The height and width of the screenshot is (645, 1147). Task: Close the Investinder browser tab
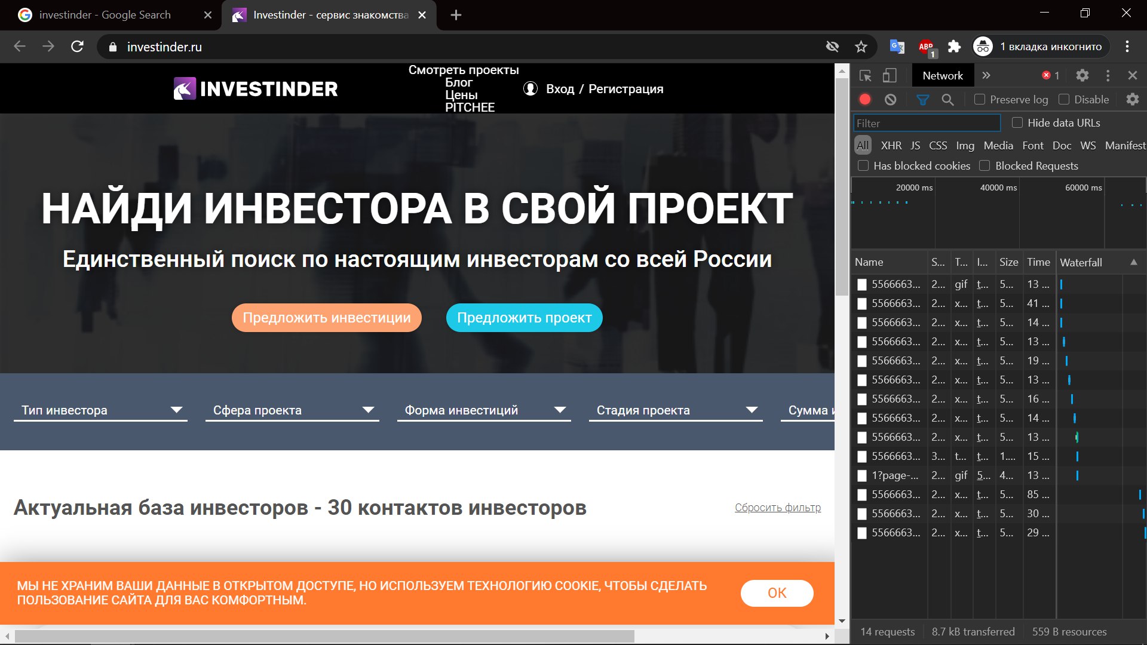[422, 15]
